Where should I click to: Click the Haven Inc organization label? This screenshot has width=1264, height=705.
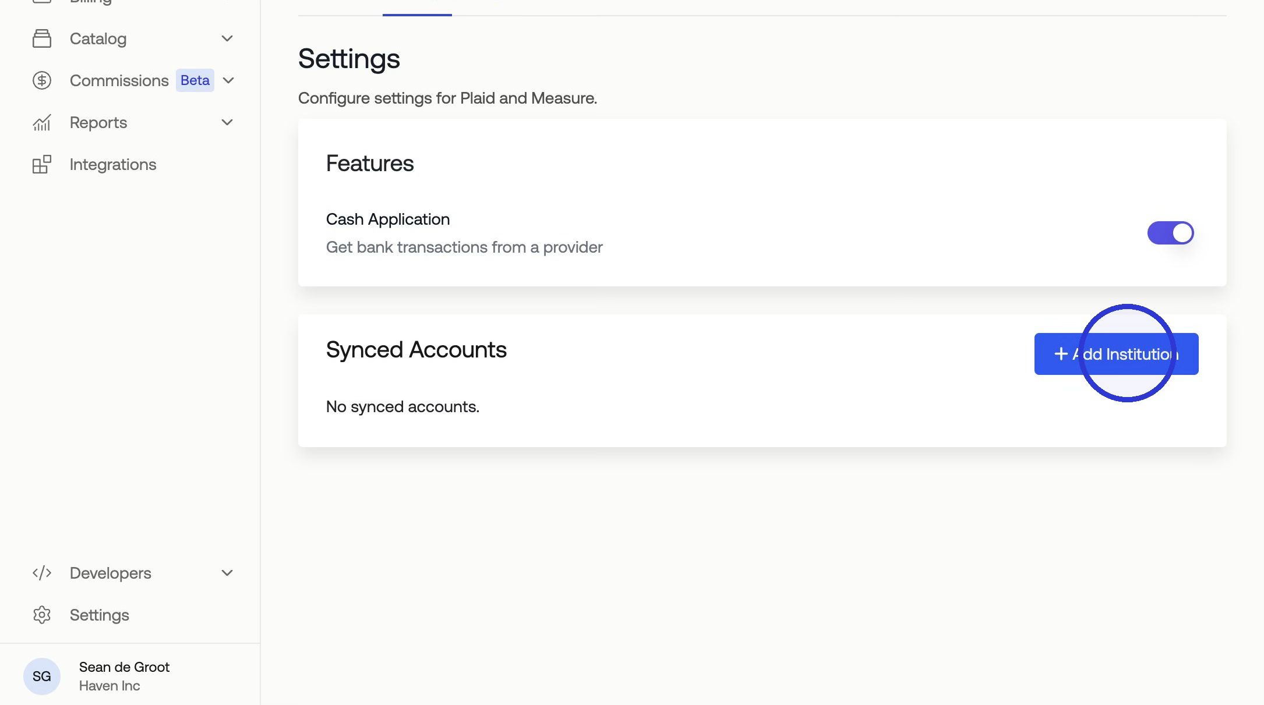click(110, 686)
